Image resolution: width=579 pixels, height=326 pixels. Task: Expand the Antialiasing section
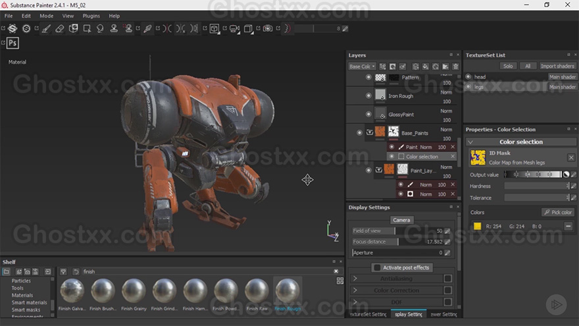(x=355, y=279)
